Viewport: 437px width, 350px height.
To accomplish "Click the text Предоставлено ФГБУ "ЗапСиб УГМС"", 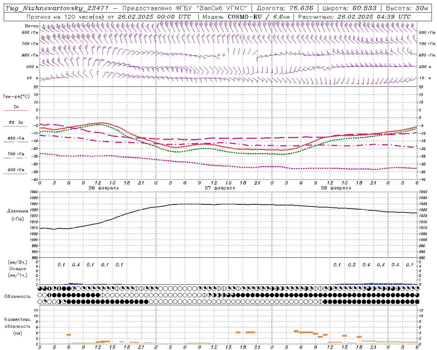I will (x=184, y=8).
